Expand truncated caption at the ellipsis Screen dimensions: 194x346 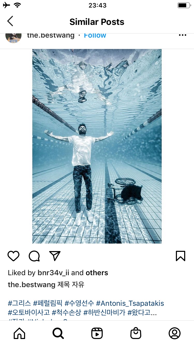click(153, 313)
